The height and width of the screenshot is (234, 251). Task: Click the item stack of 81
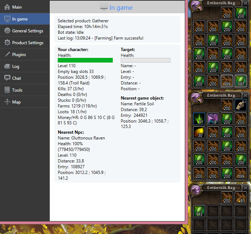click(x=241, y=197)
